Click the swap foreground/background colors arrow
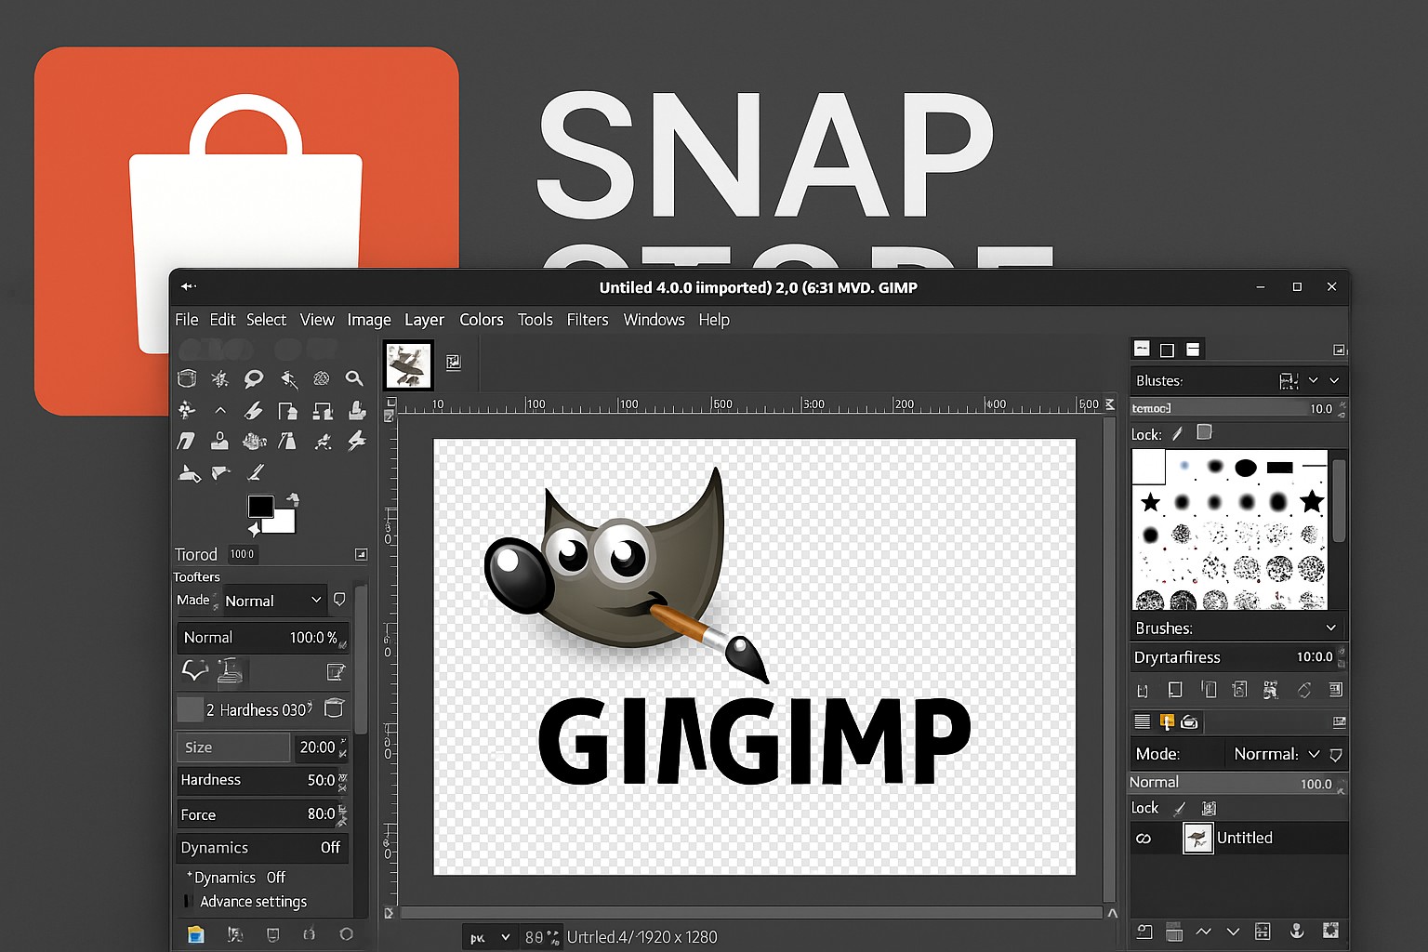 pos(293,499)
